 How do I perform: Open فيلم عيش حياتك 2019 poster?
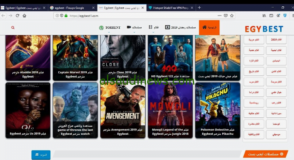click(218, 58)
